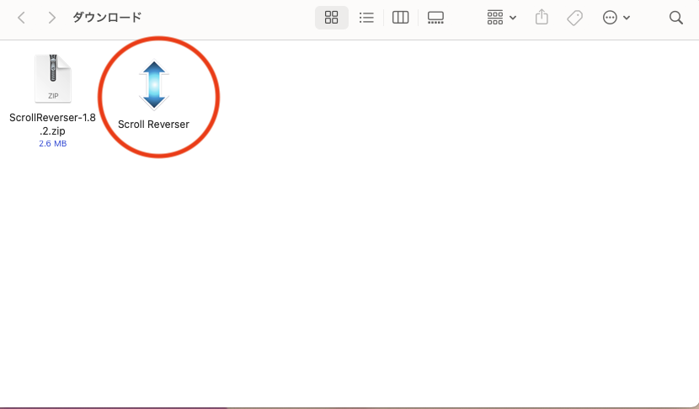The image size is (699, 409).
Task: Go forward using the right chevron button
Action: [x=52, y=18]
